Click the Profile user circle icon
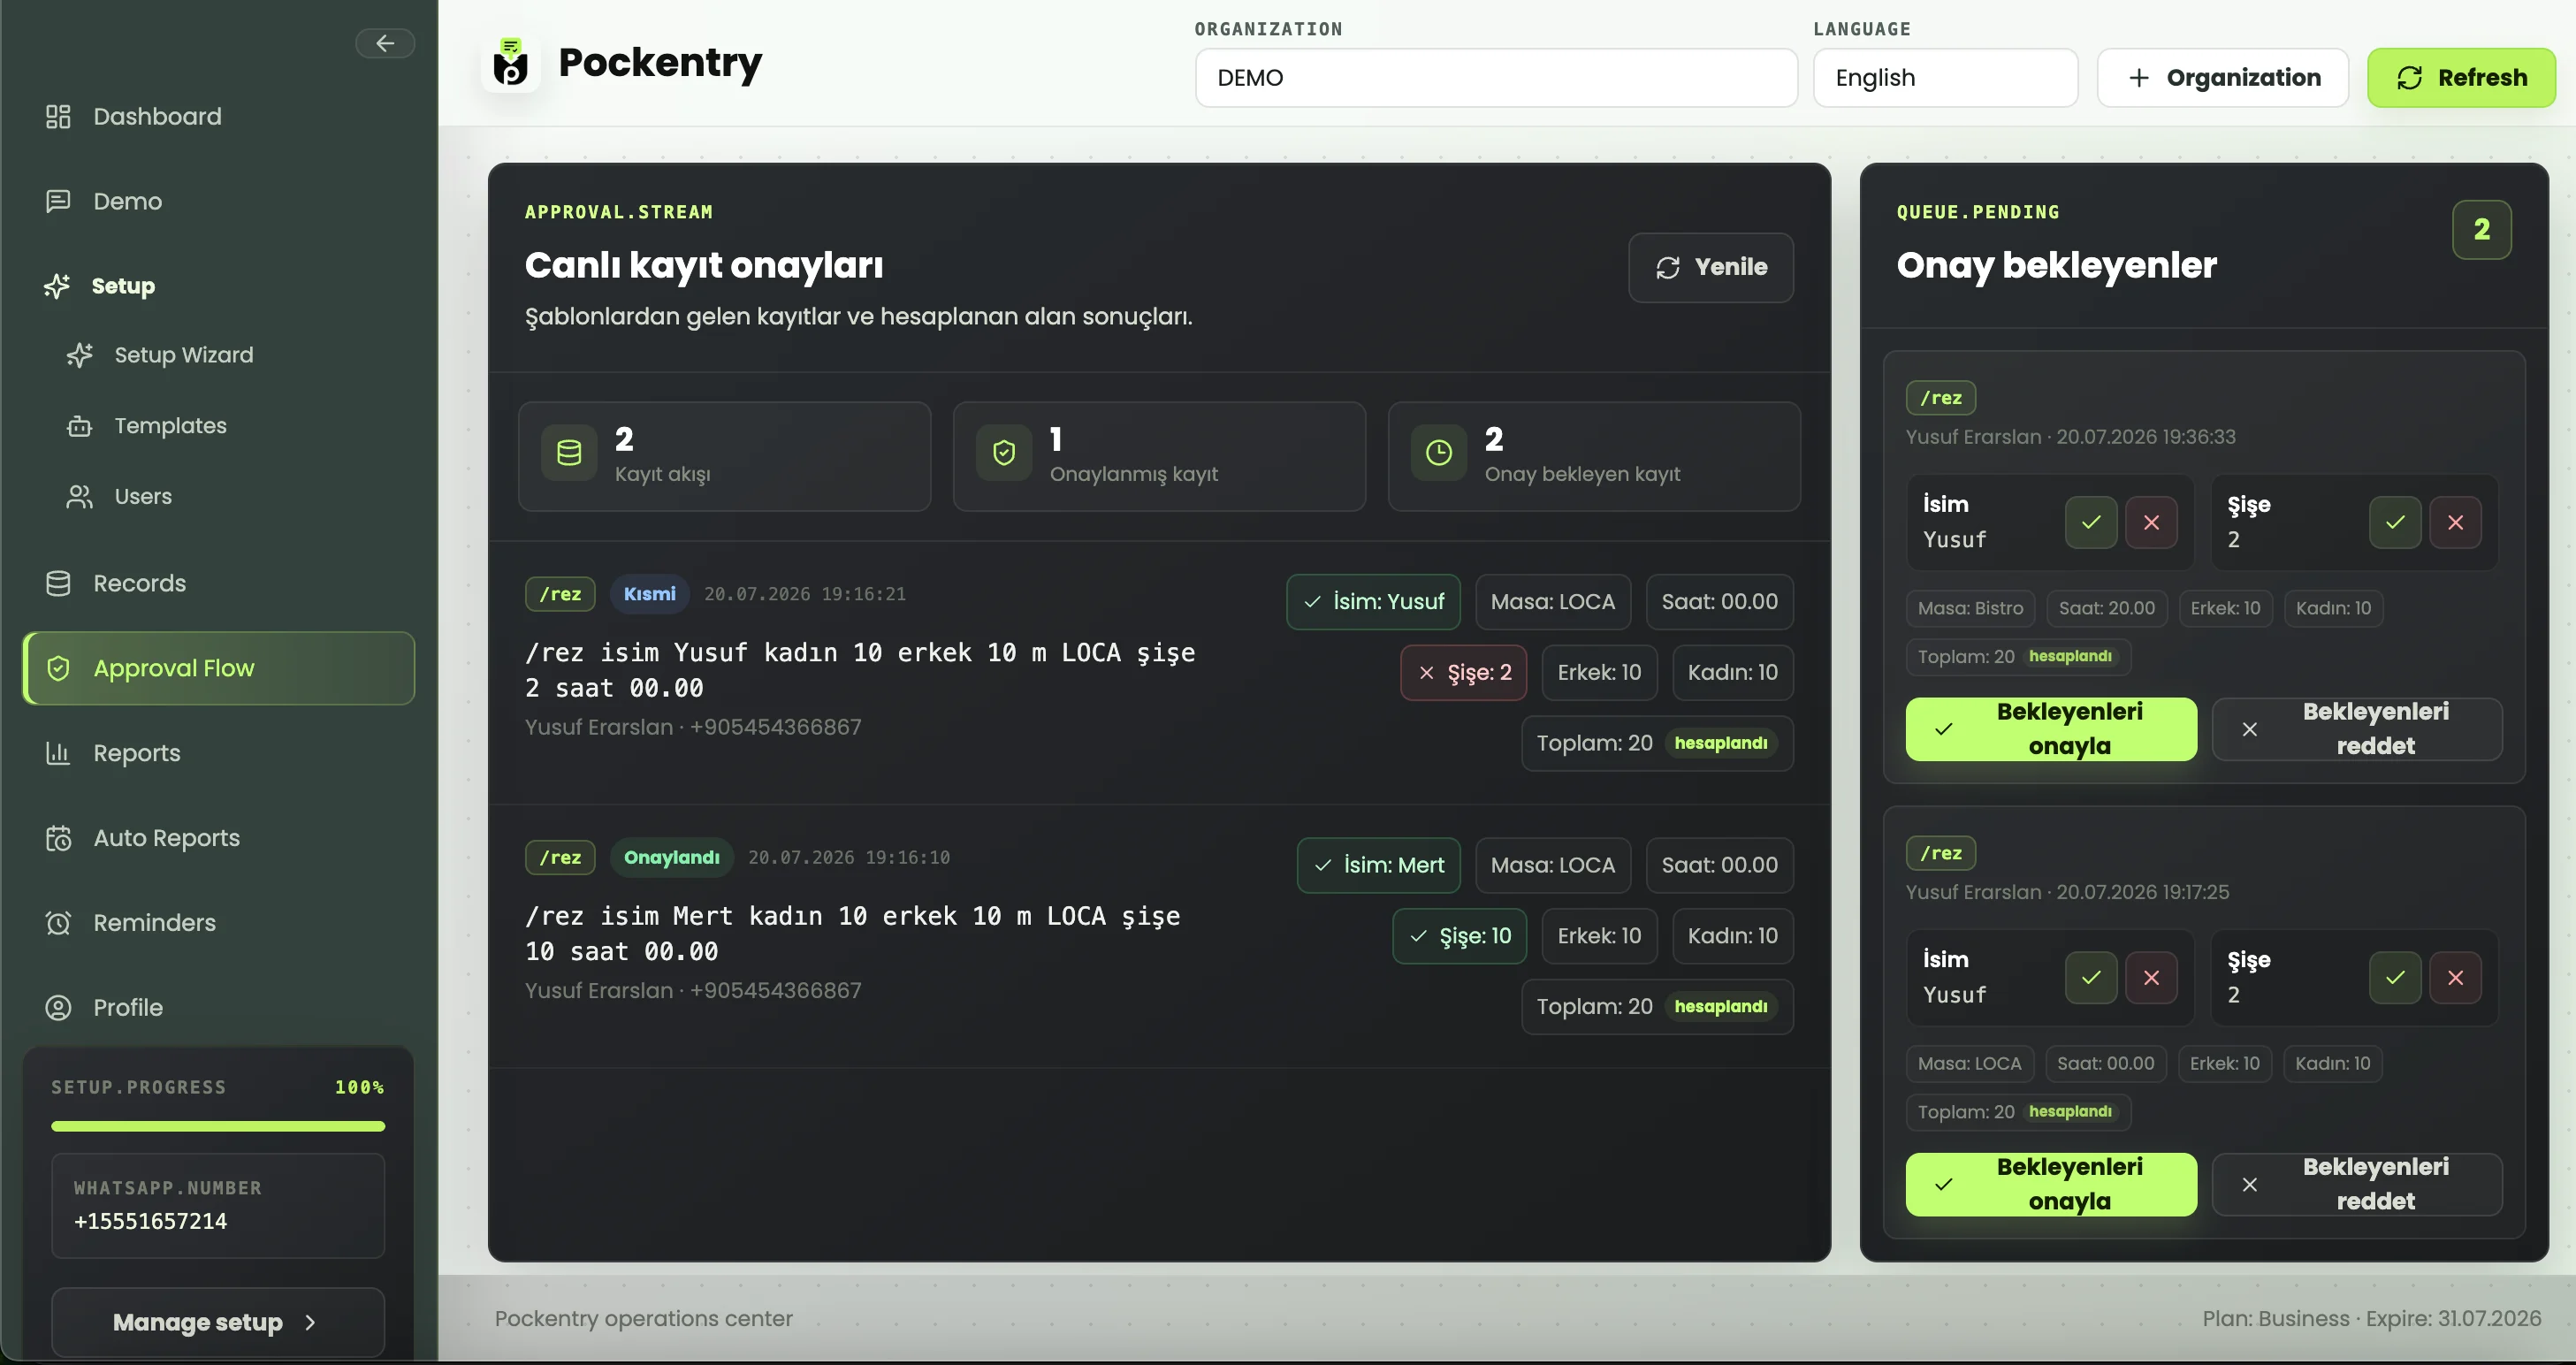This screenshot has height=1365, width=2576. coord(58,1008)
